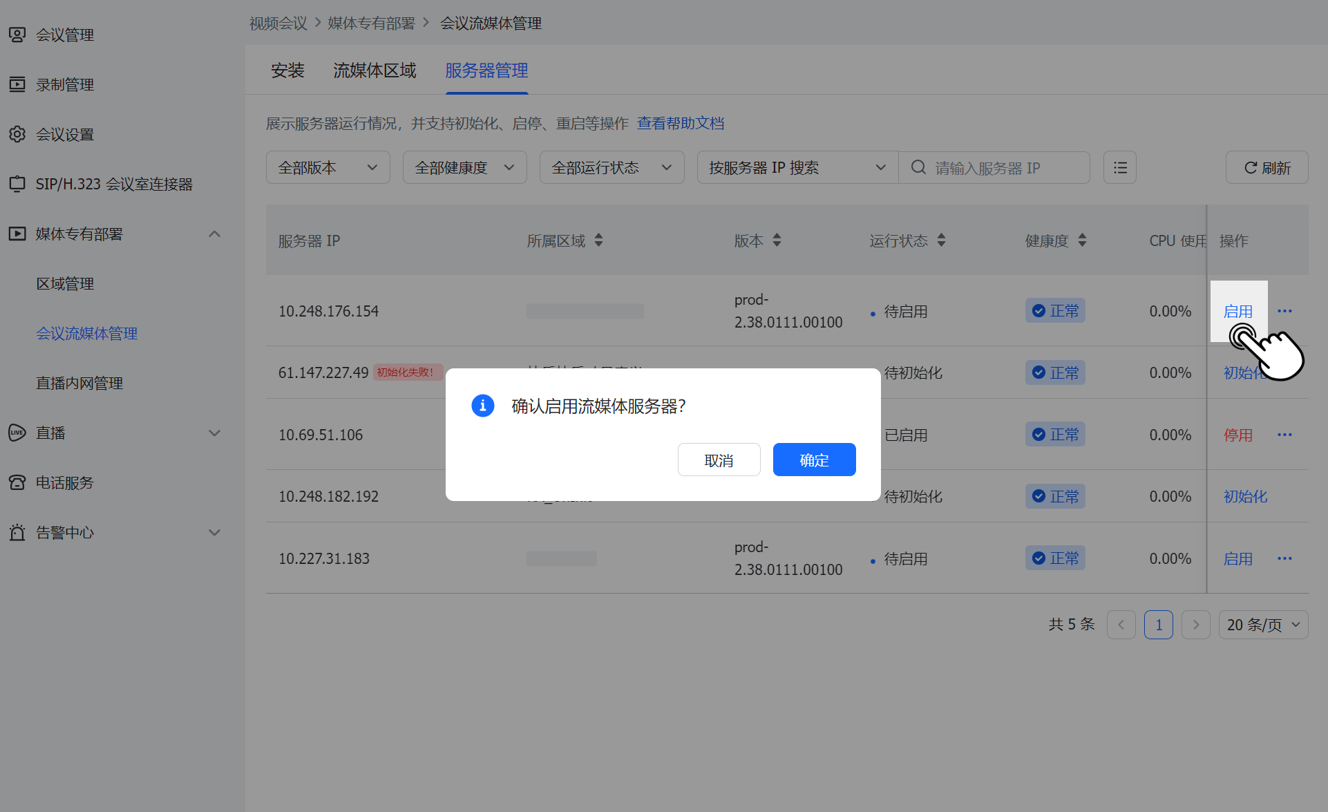This screenshot has width=1328, height=812.
Task: Confirm with the 确定 button
Action: pyautogui.click(x=814, y=460)
